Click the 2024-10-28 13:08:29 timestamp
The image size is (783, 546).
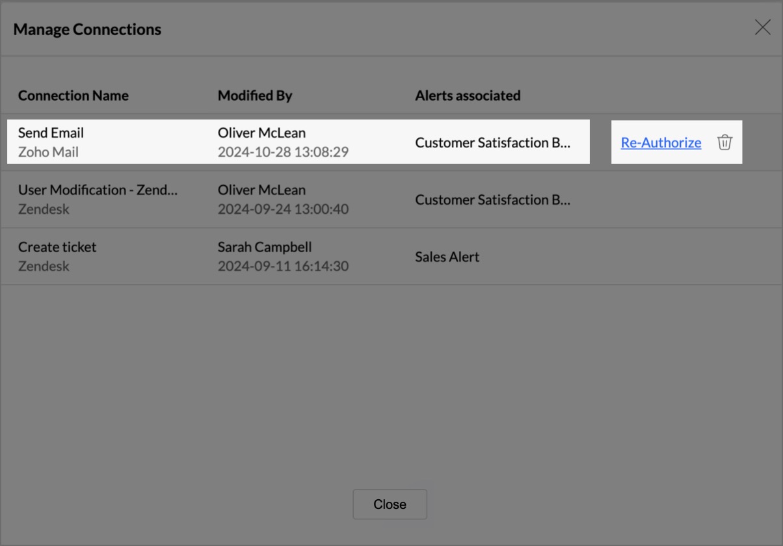pyautogui.click(x=283, y=152)
